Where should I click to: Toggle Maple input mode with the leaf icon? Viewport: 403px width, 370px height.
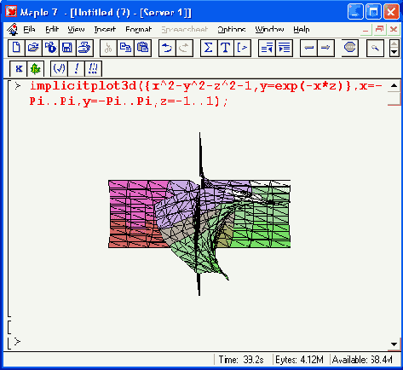(x=36, y=69)
